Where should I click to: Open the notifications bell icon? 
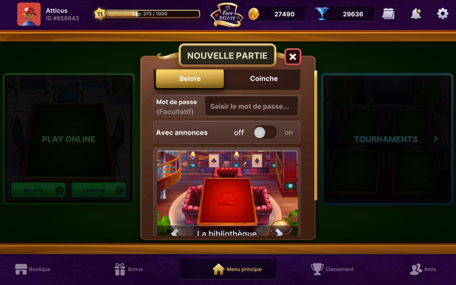(416, 14)
